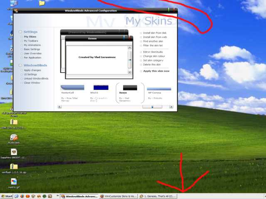Screen dimensions: 266x199
Task: Click the skin list right scroll arrow
Action: coord(171,107)
